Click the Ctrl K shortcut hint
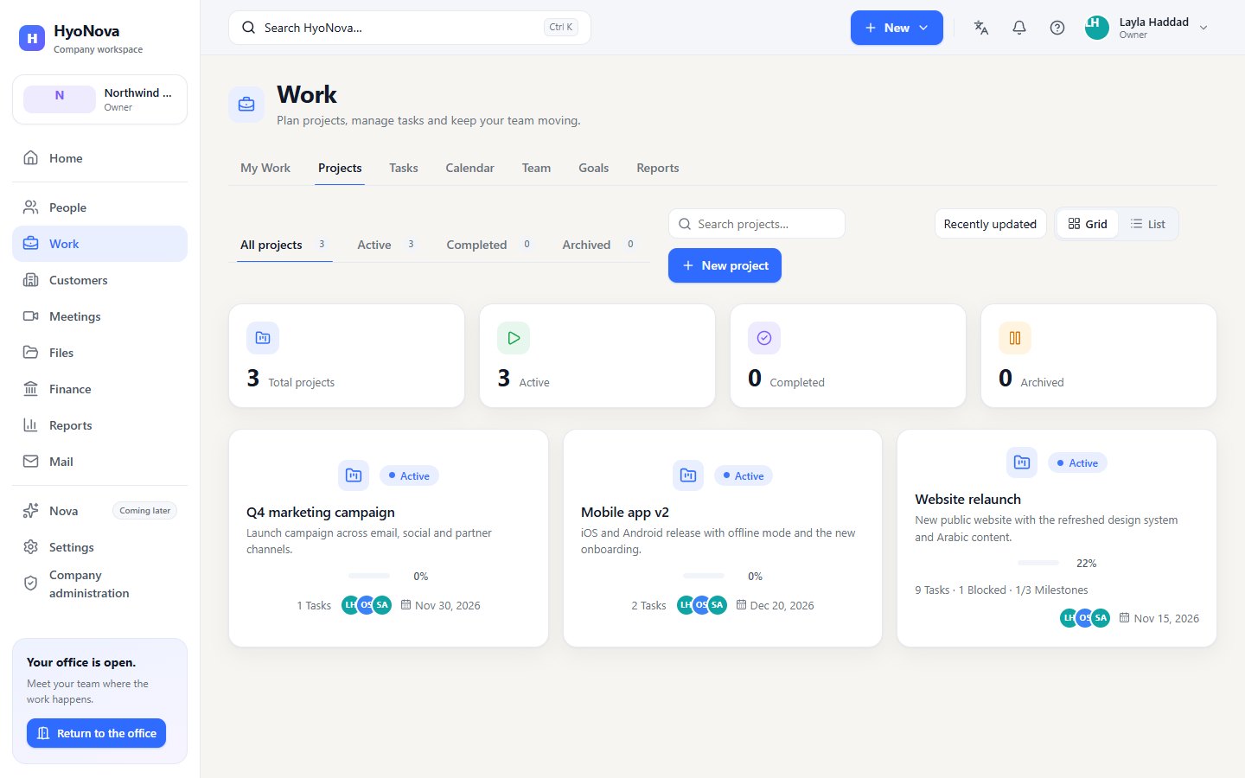Screen dimensions: 1245x778 pos(561,28)
